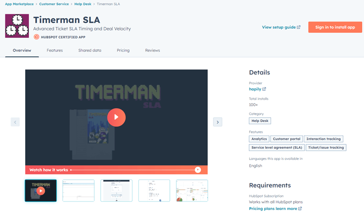The image size is (364, 214).
Task: Open the Pricing tab
Action: coord(123,50)
